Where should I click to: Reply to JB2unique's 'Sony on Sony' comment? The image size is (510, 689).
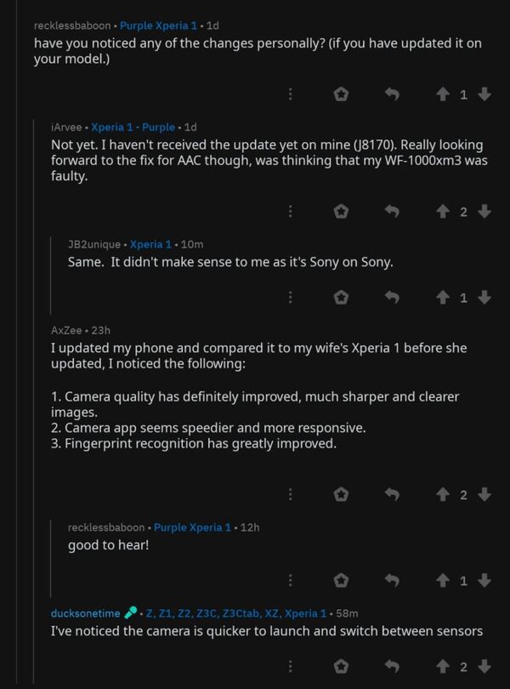click(392, 297)
